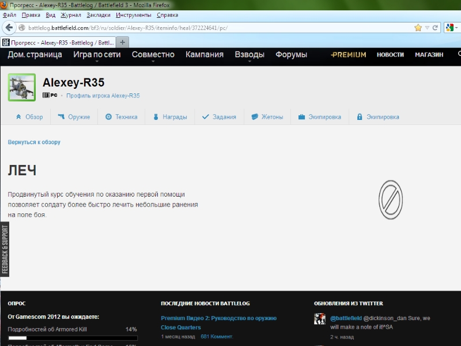Expand the Взводы navigation menu
461x346 pixels.
[x=250, y=55]
